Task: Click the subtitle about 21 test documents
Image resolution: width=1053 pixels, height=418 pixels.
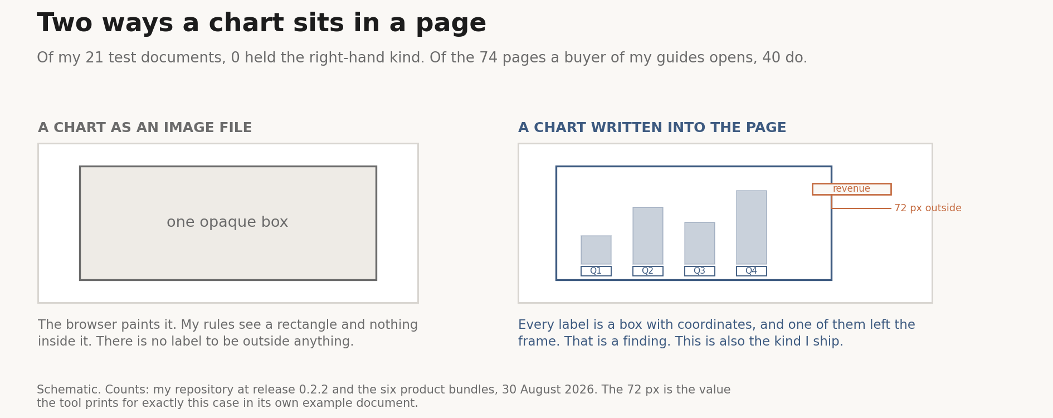Action: 422,58
